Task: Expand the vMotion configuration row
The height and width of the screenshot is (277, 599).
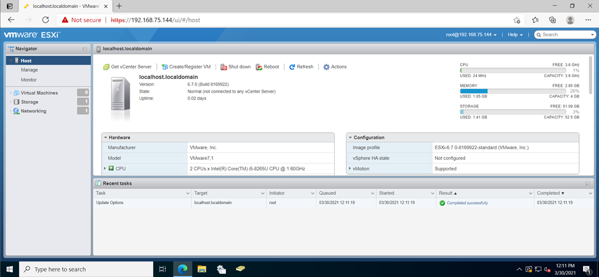Action: pos(350,168)
